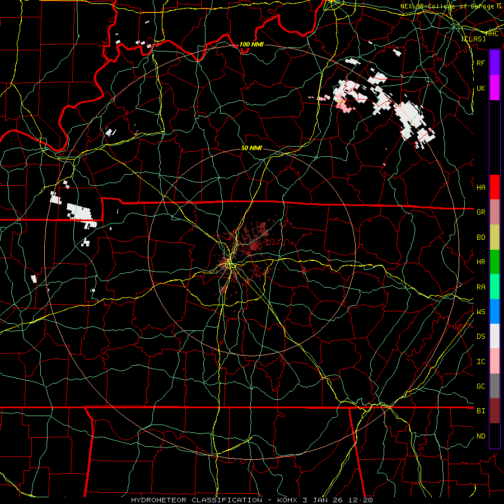Image resolution: width=504 pixels, height=504 pixels.
Task: Click the '50 NMI' range ring label
Action: [251, 148]
